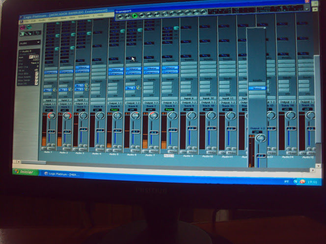Image resolution: width=326 pixels, height=244 pixels.
Task: Click the Logic Platinum taskbar button
Action: [x=62, y=174]
